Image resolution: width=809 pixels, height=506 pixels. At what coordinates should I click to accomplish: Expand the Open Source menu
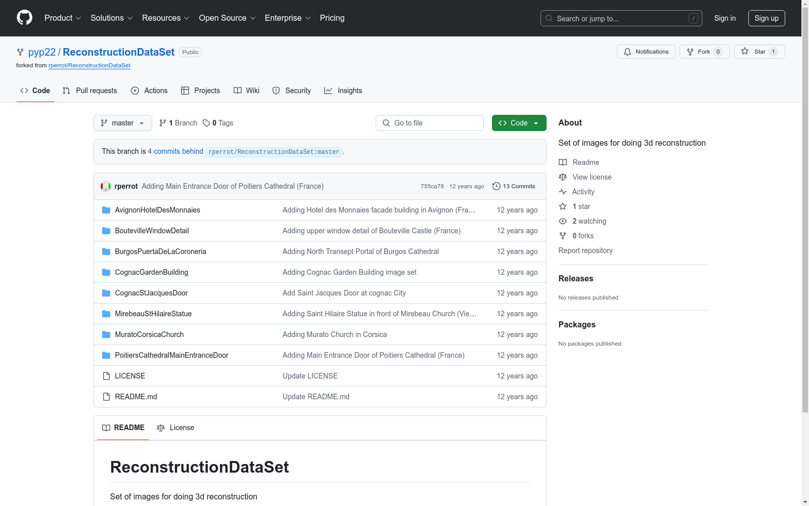(228, 18)
